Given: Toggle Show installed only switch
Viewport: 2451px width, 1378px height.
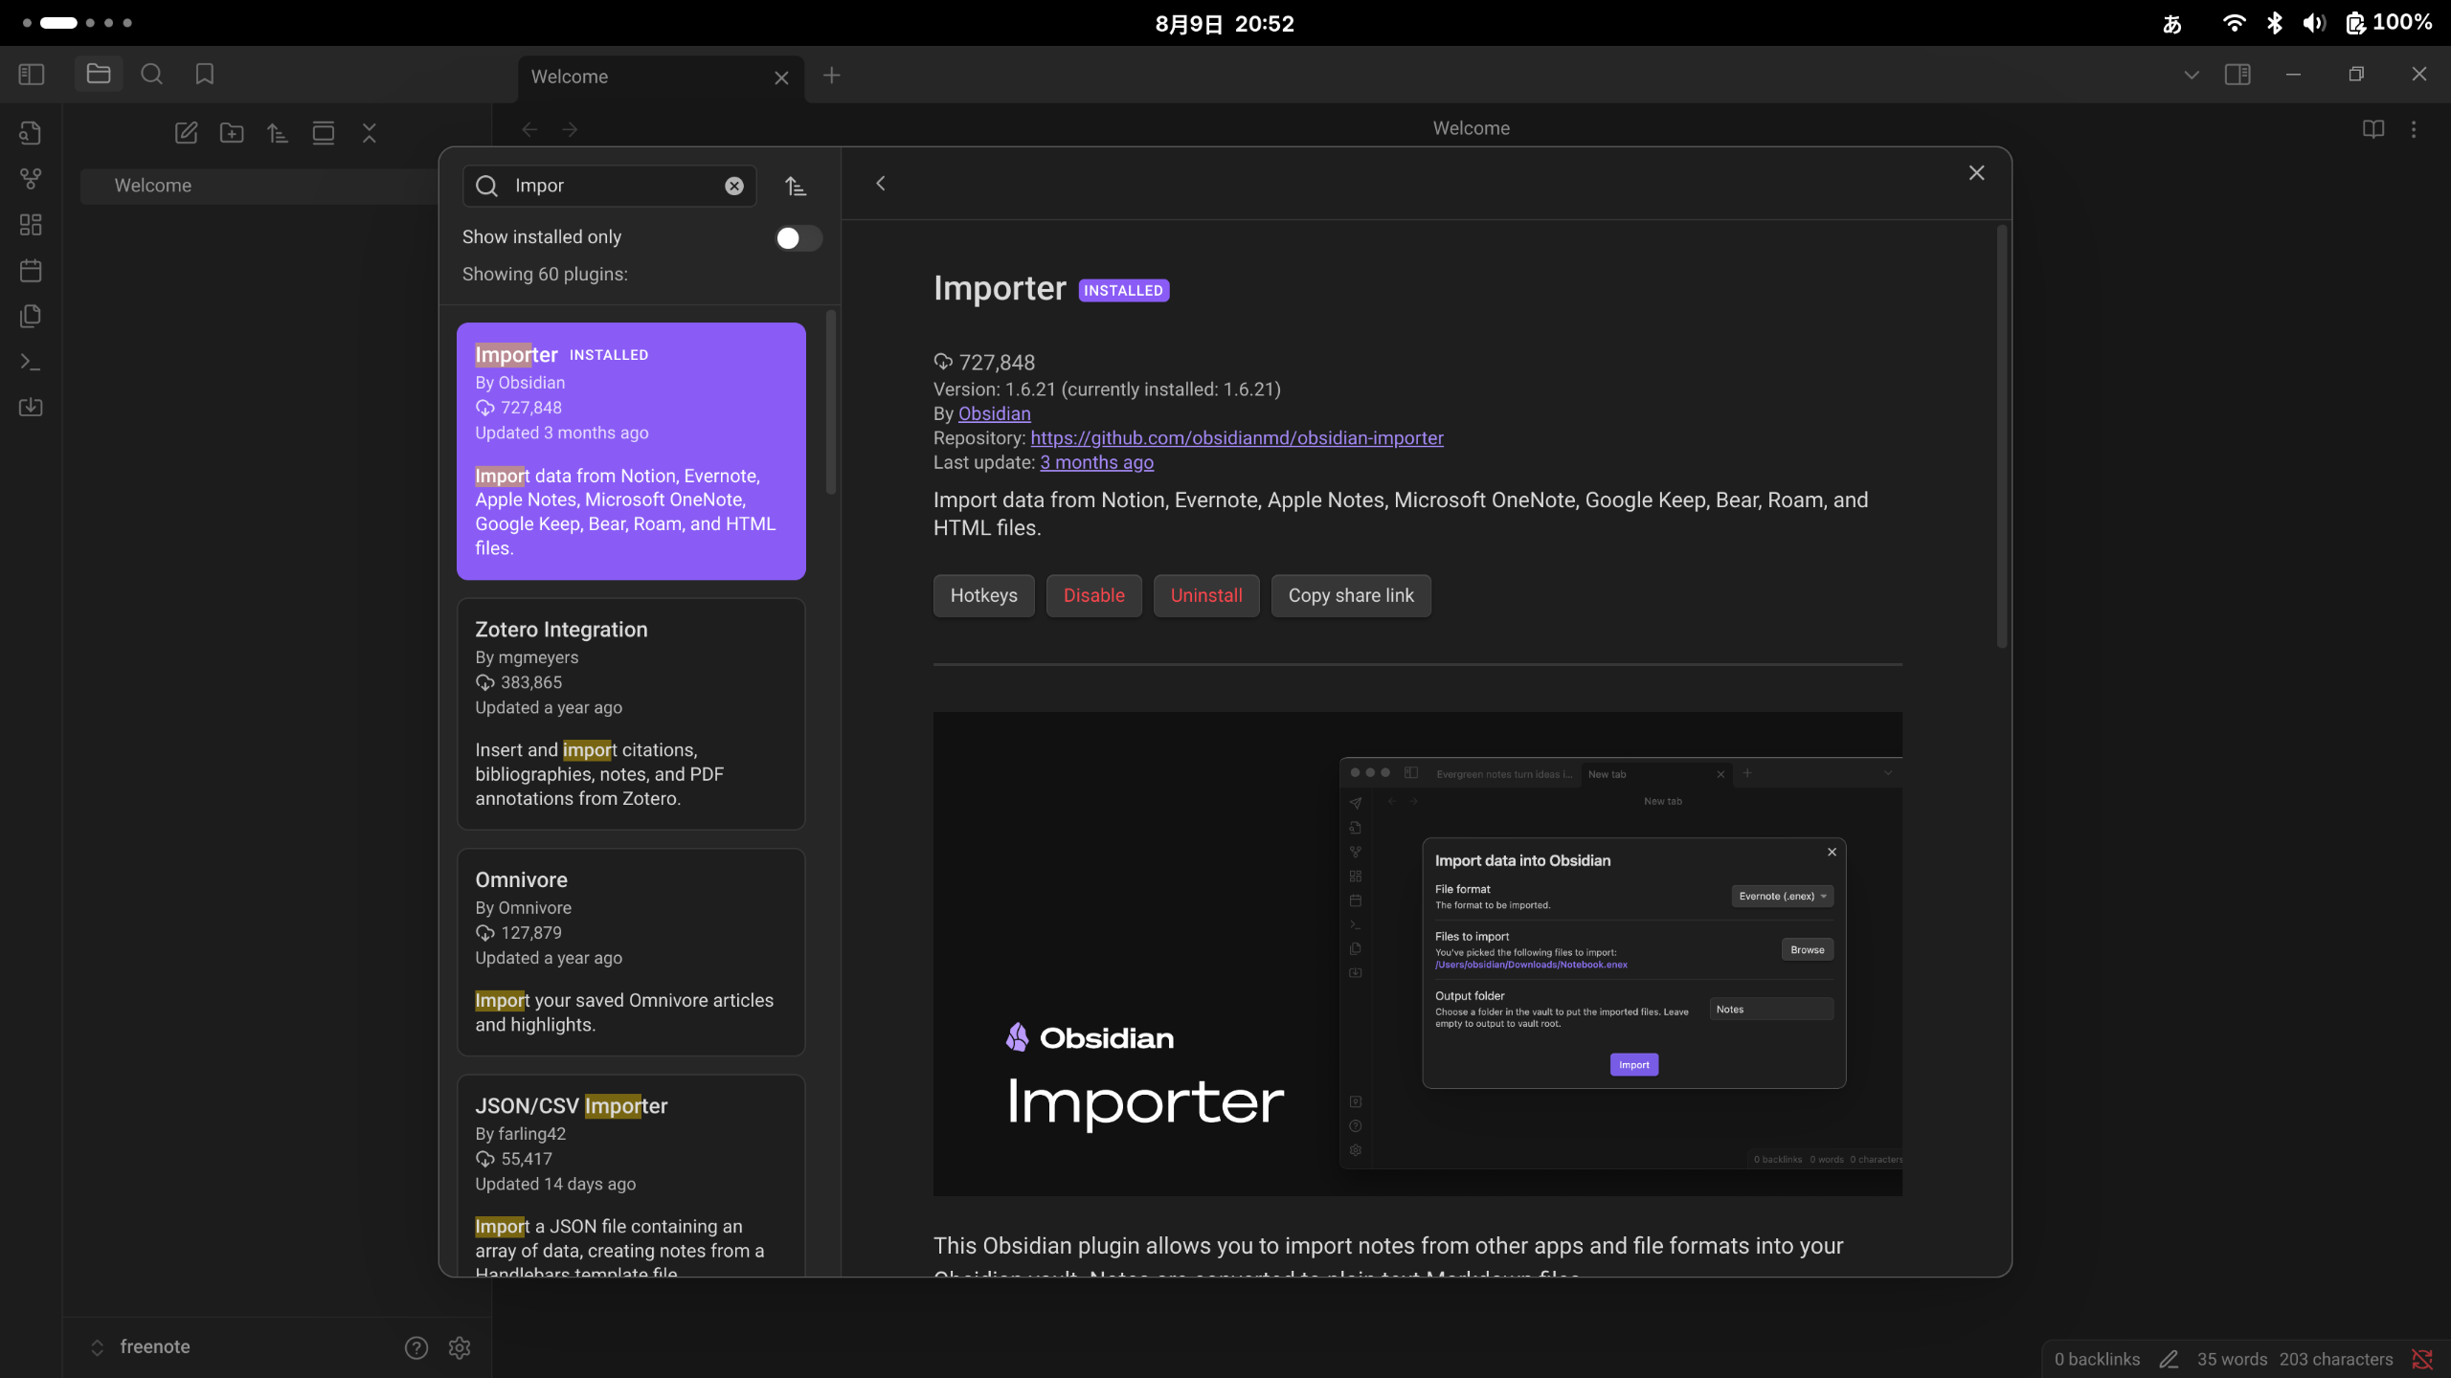Looking at the screenshot, I should [798, 238].
